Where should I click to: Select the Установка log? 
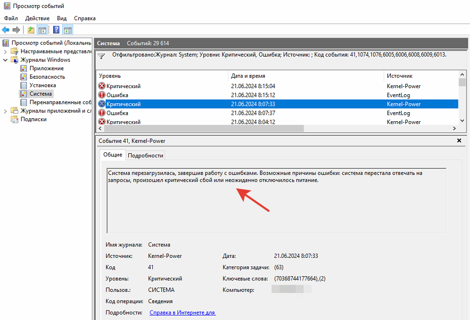pos(43,85)
